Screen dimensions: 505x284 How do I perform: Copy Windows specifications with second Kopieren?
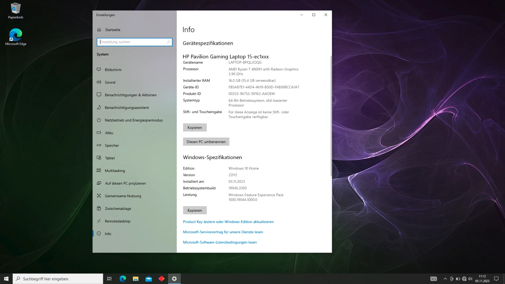(195, 210)
